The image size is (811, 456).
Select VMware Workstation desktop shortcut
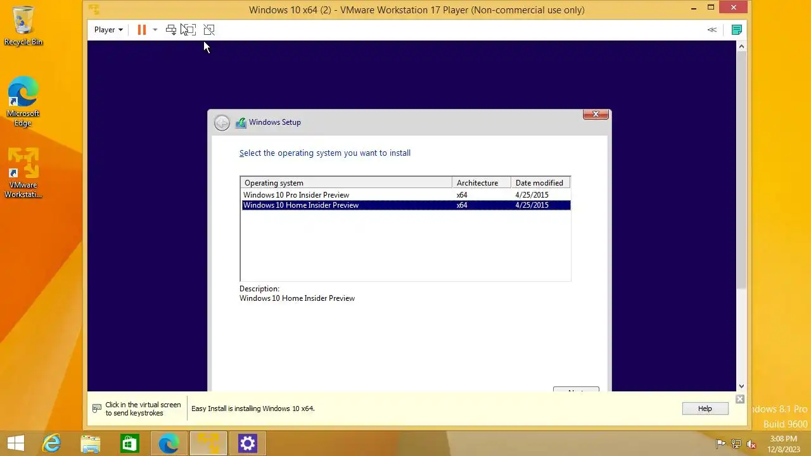point(23,173)
